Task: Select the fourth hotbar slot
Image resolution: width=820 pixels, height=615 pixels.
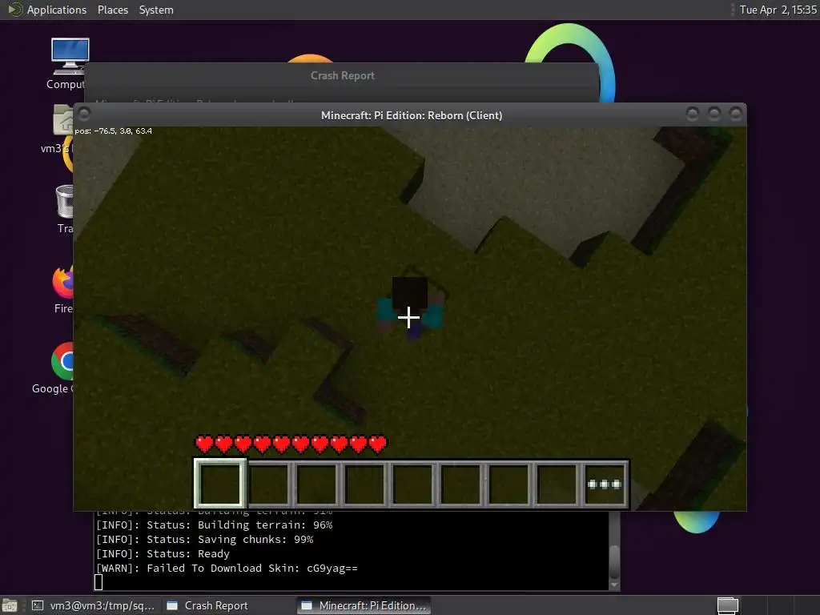Action: click(364, 484)
